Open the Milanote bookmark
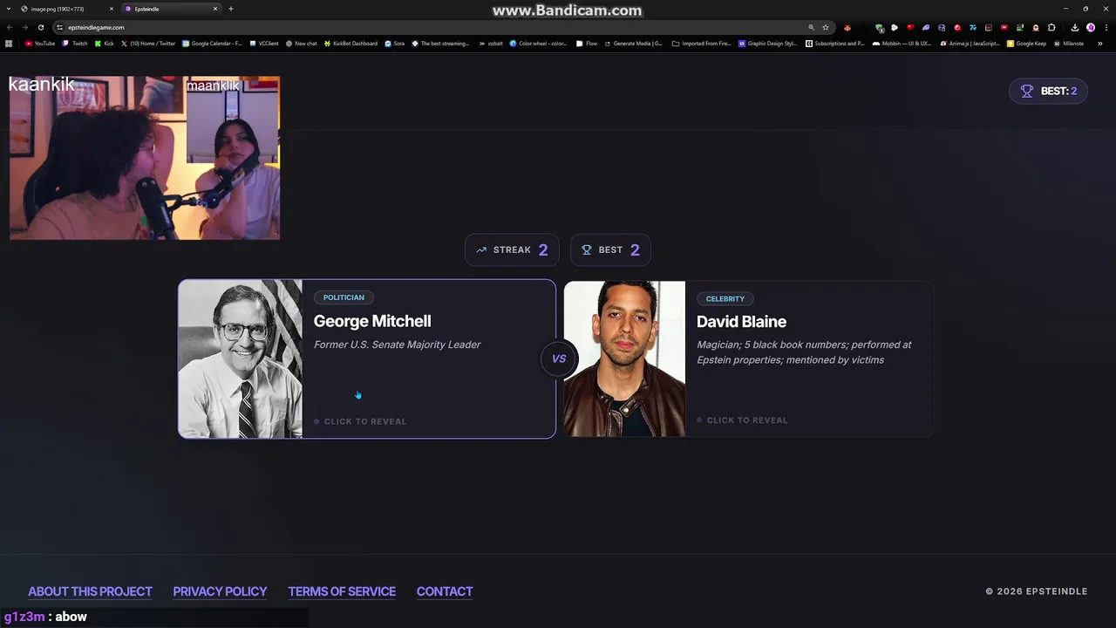This screenshot has height=628, width=1116. 1069,43
